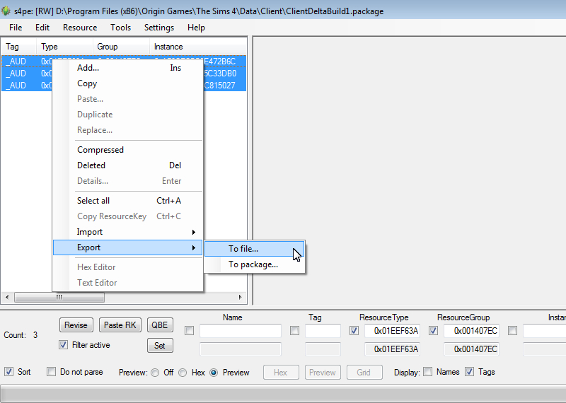Click the Paste RK button

click(x=120, y=325)
